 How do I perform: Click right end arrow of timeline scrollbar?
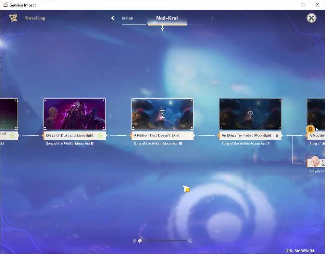click(x=190, y=241)
